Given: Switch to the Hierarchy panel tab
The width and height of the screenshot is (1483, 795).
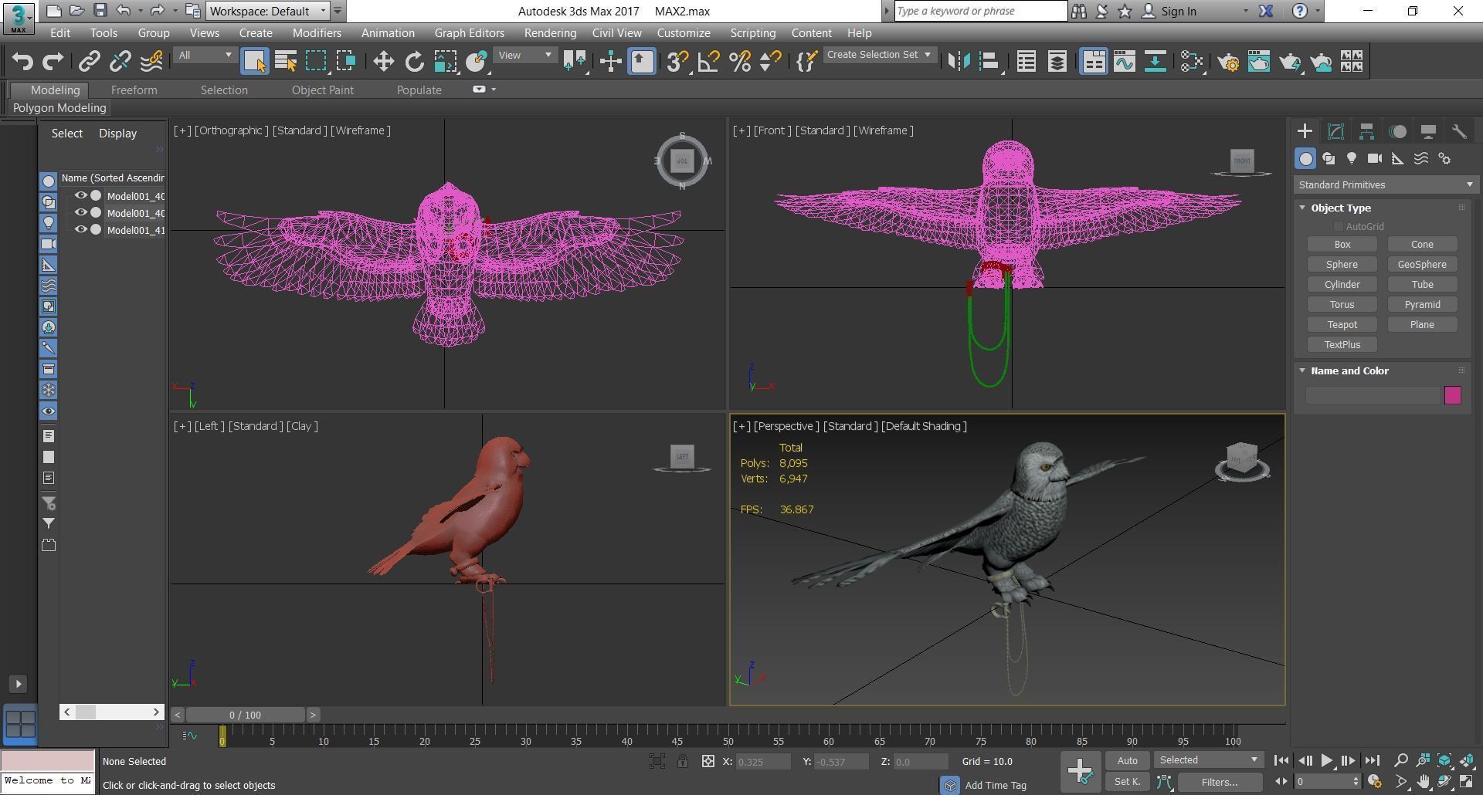Looking at the screenshot, I should [1366, 131].
